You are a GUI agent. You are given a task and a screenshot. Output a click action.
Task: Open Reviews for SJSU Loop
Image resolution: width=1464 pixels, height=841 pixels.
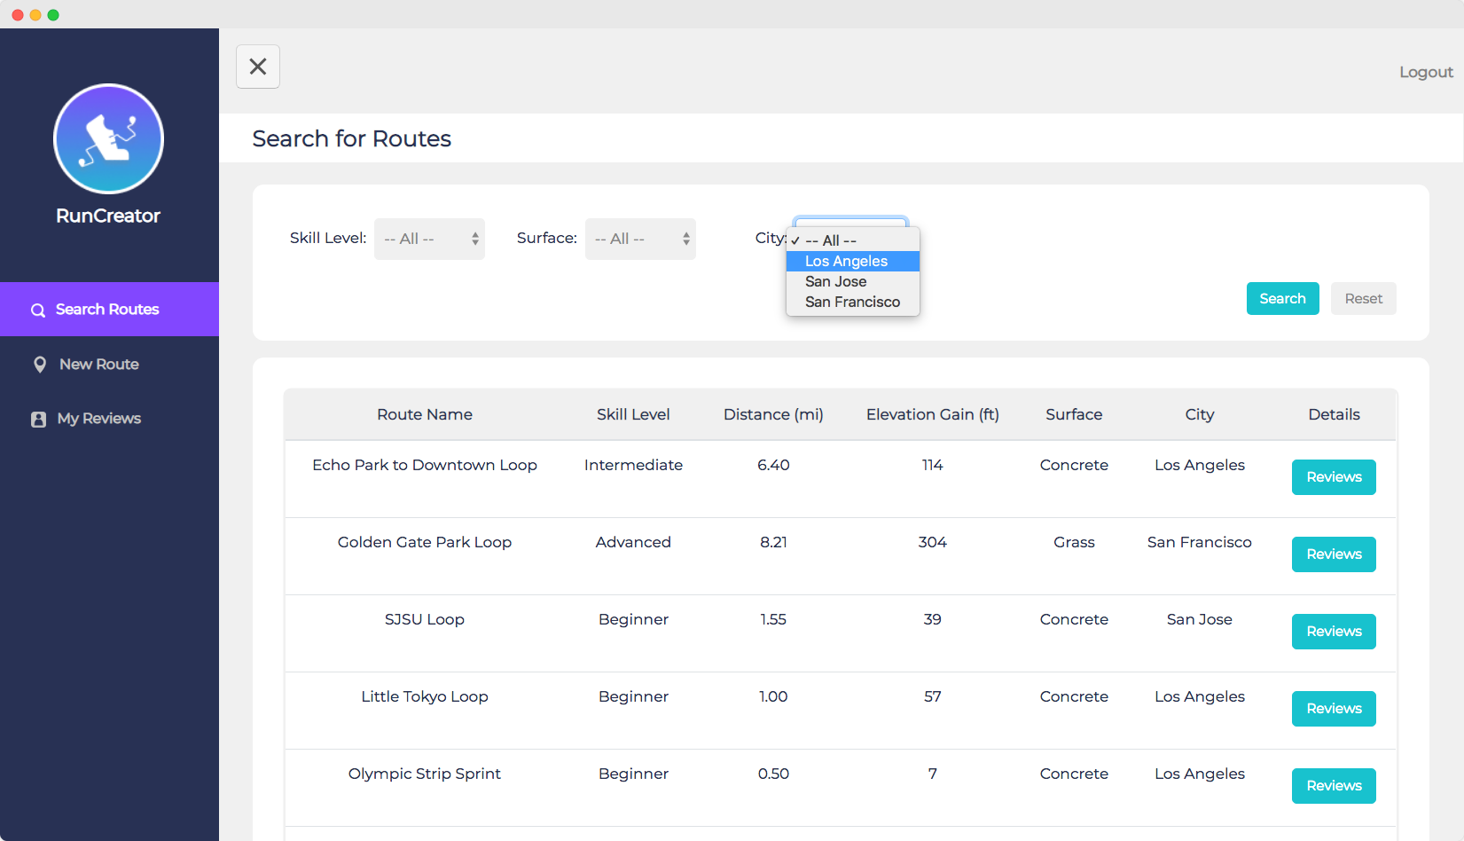[x=1334, y=632]
